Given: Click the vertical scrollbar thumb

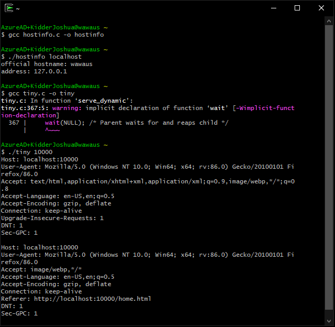Looking at the screenshot, I should tap(329, 167).
